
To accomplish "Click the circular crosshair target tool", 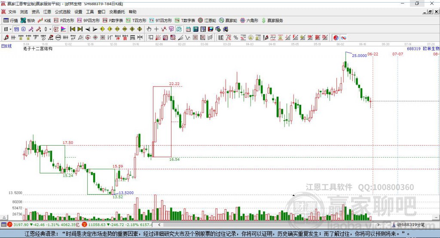I will tap(88, 37).
